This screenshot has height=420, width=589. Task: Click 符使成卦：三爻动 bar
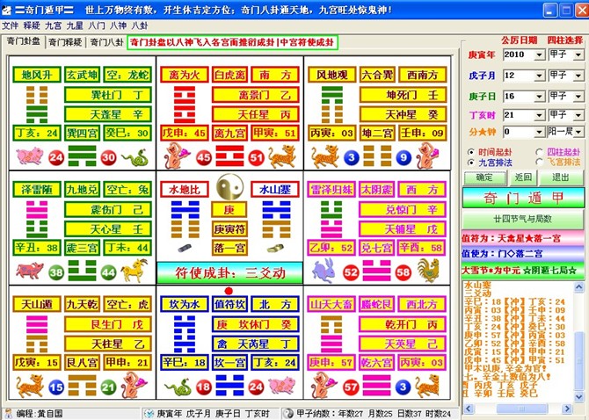pyautogui.click(x=230, y=273)
